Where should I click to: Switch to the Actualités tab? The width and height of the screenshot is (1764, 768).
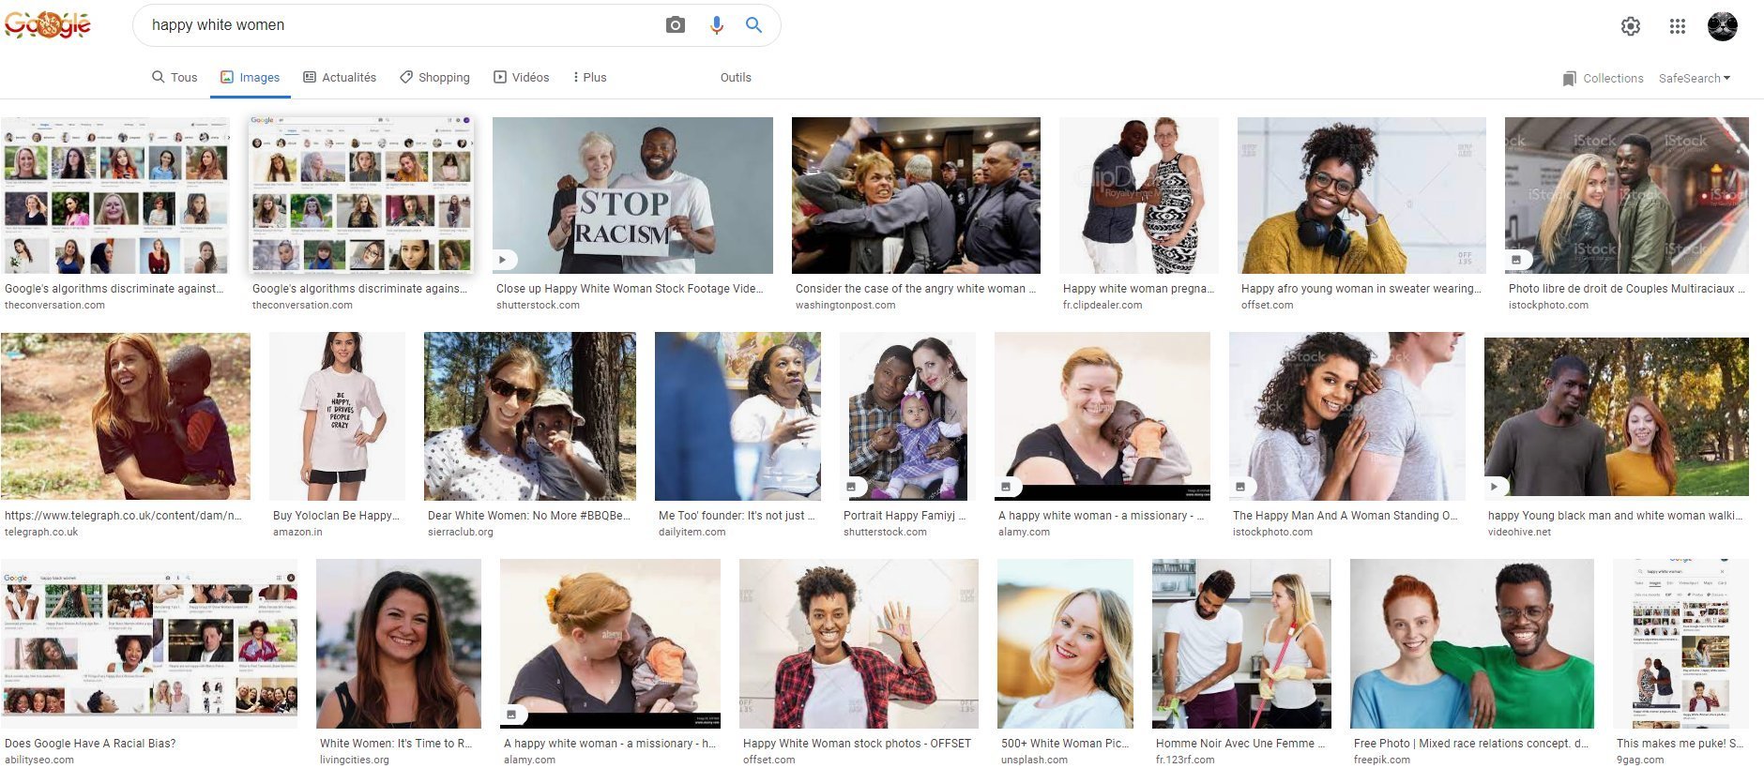[340, 78]
